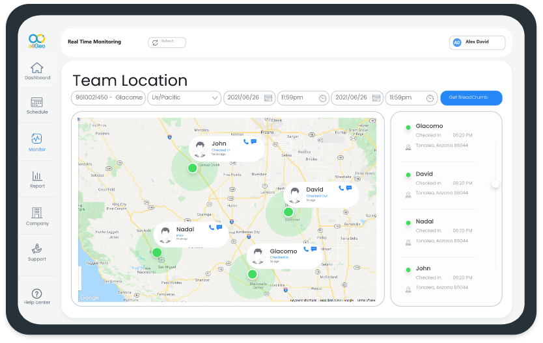Click the location pin icon under Giacomo list entry
This screenshot has width=543, height=343.
click(408, 147)
